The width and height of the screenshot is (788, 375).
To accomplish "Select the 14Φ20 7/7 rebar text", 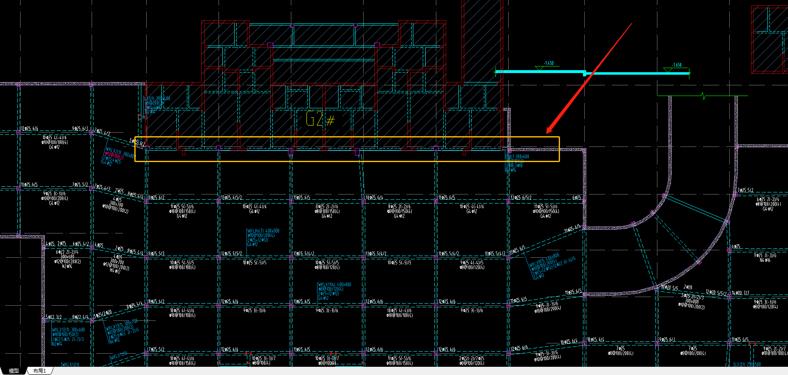I will pos(740,293).
